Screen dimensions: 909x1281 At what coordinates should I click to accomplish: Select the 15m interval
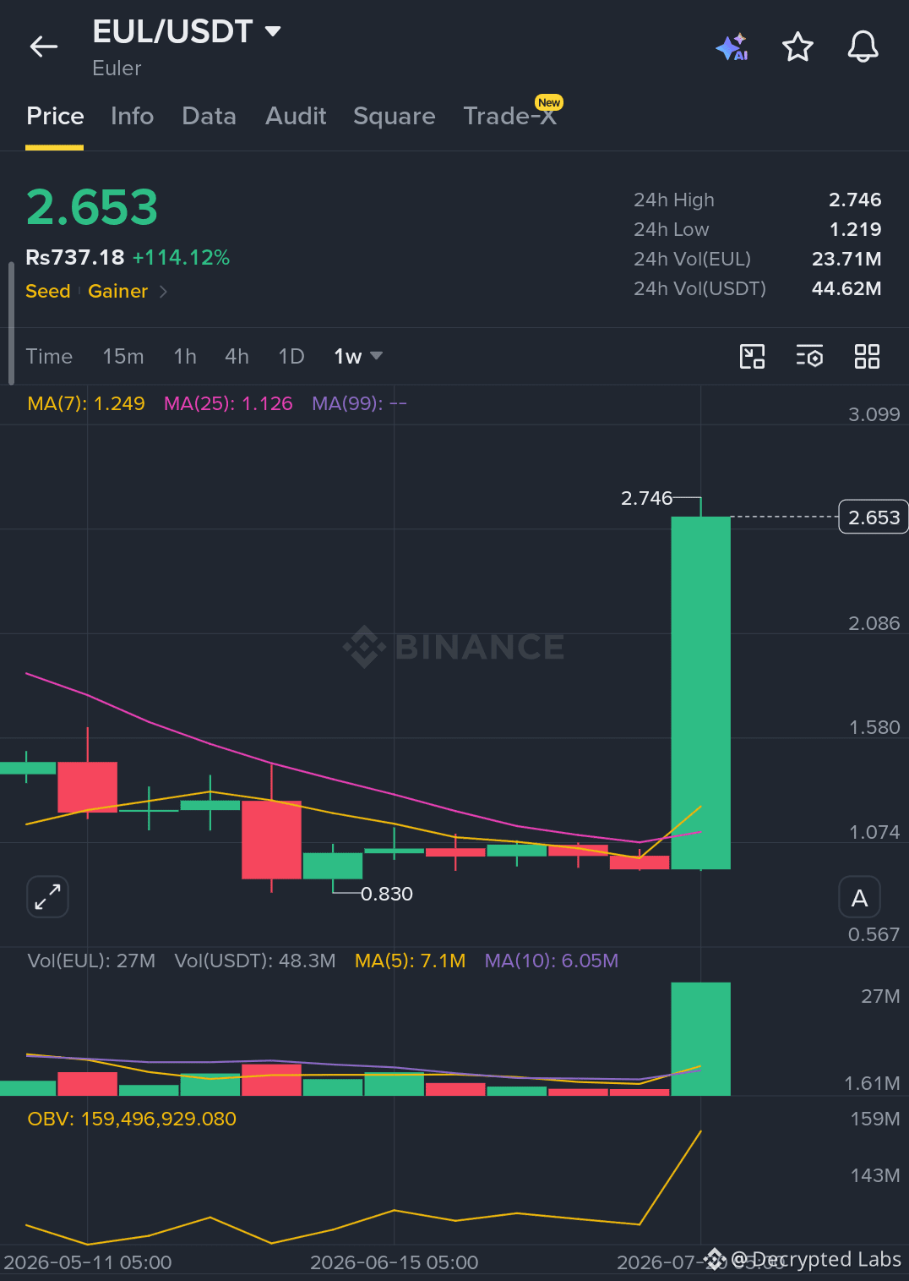(123, 357)
